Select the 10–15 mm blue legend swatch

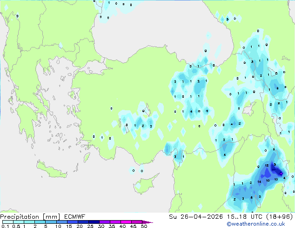coord(62,222)
